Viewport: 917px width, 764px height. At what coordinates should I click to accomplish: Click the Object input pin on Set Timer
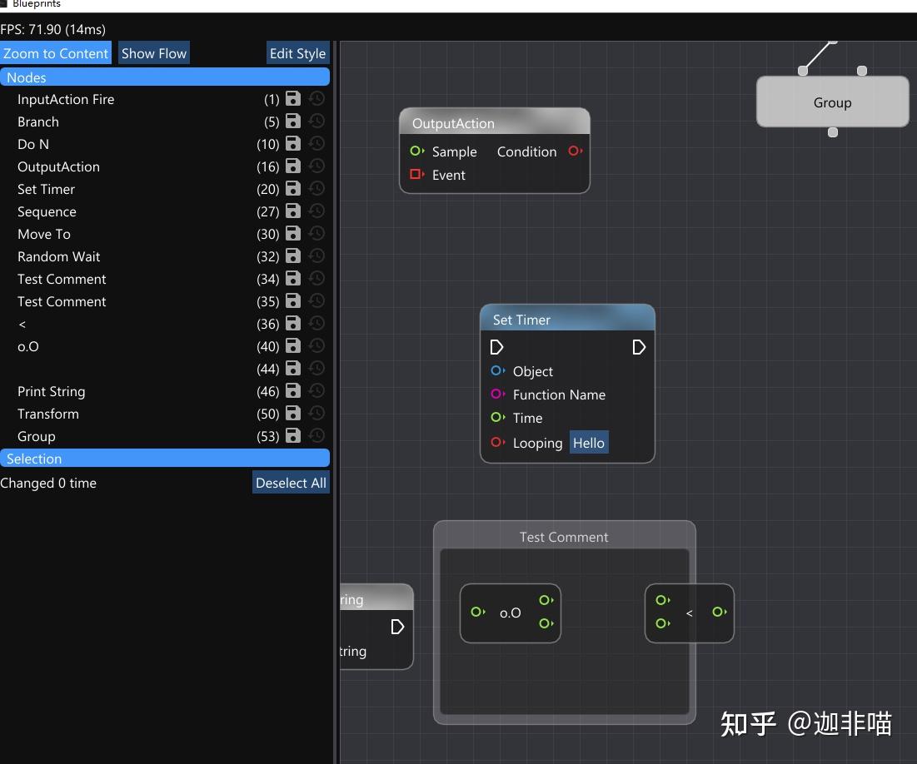click(x=499, y=371)
